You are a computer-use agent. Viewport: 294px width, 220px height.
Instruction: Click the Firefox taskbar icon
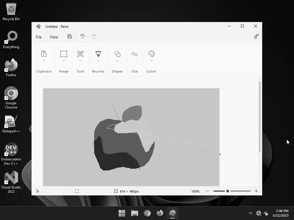click(160, 213)
